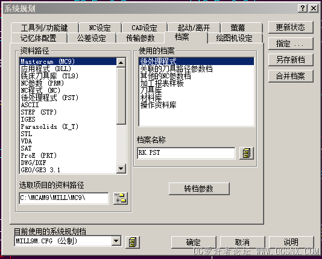The image size is (322, 259).
Task: Select DWG/DXF in data path list
Action: (68, 163)
